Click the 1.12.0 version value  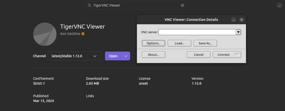[x=196, y=83]
